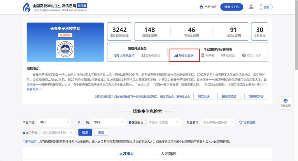This screenshot has height=161, width=298.
Task: Expand 查看更多 in school introduction
Action: tap(34, 89)
